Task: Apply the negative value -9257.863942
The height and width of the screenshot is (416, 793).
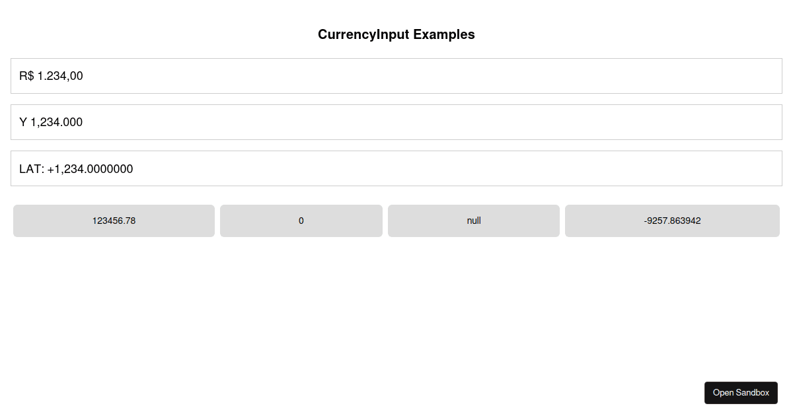Action: click(x=672, y=221)
